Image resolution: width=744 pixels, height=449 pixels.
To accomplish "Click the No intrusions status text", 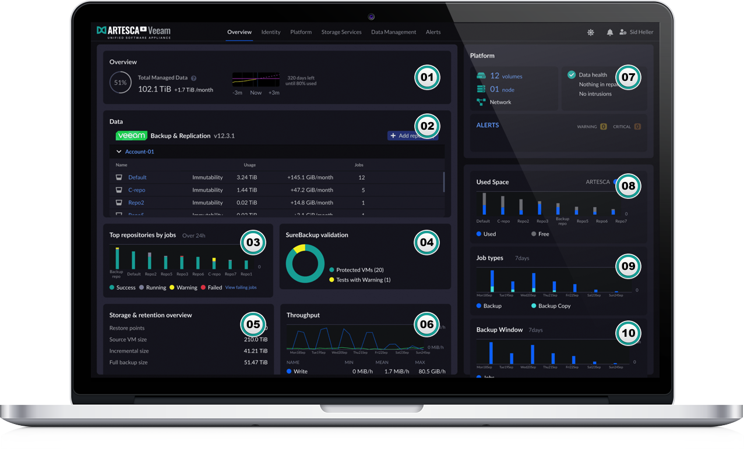I will 595,94.
